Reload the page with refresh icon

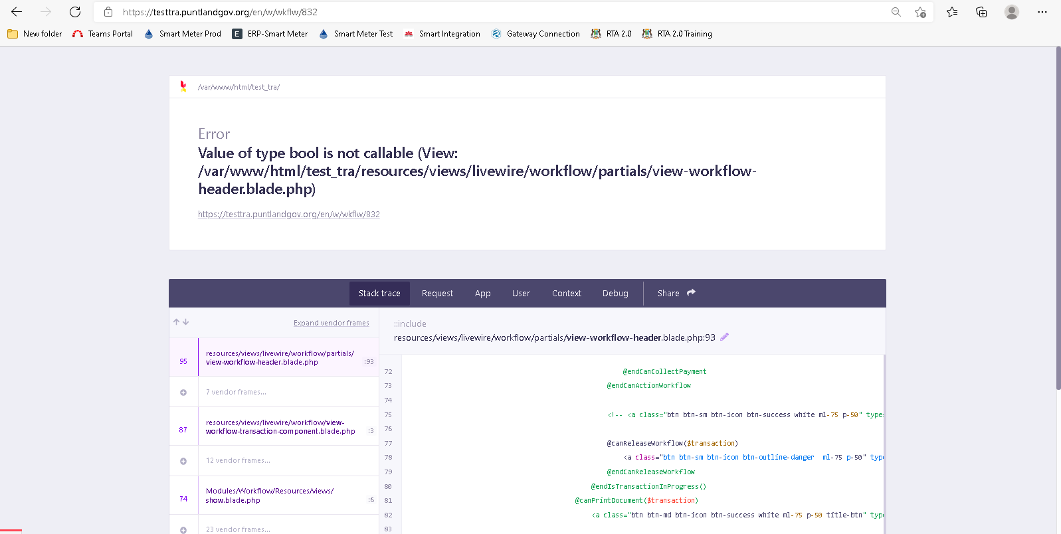point(75,12)
